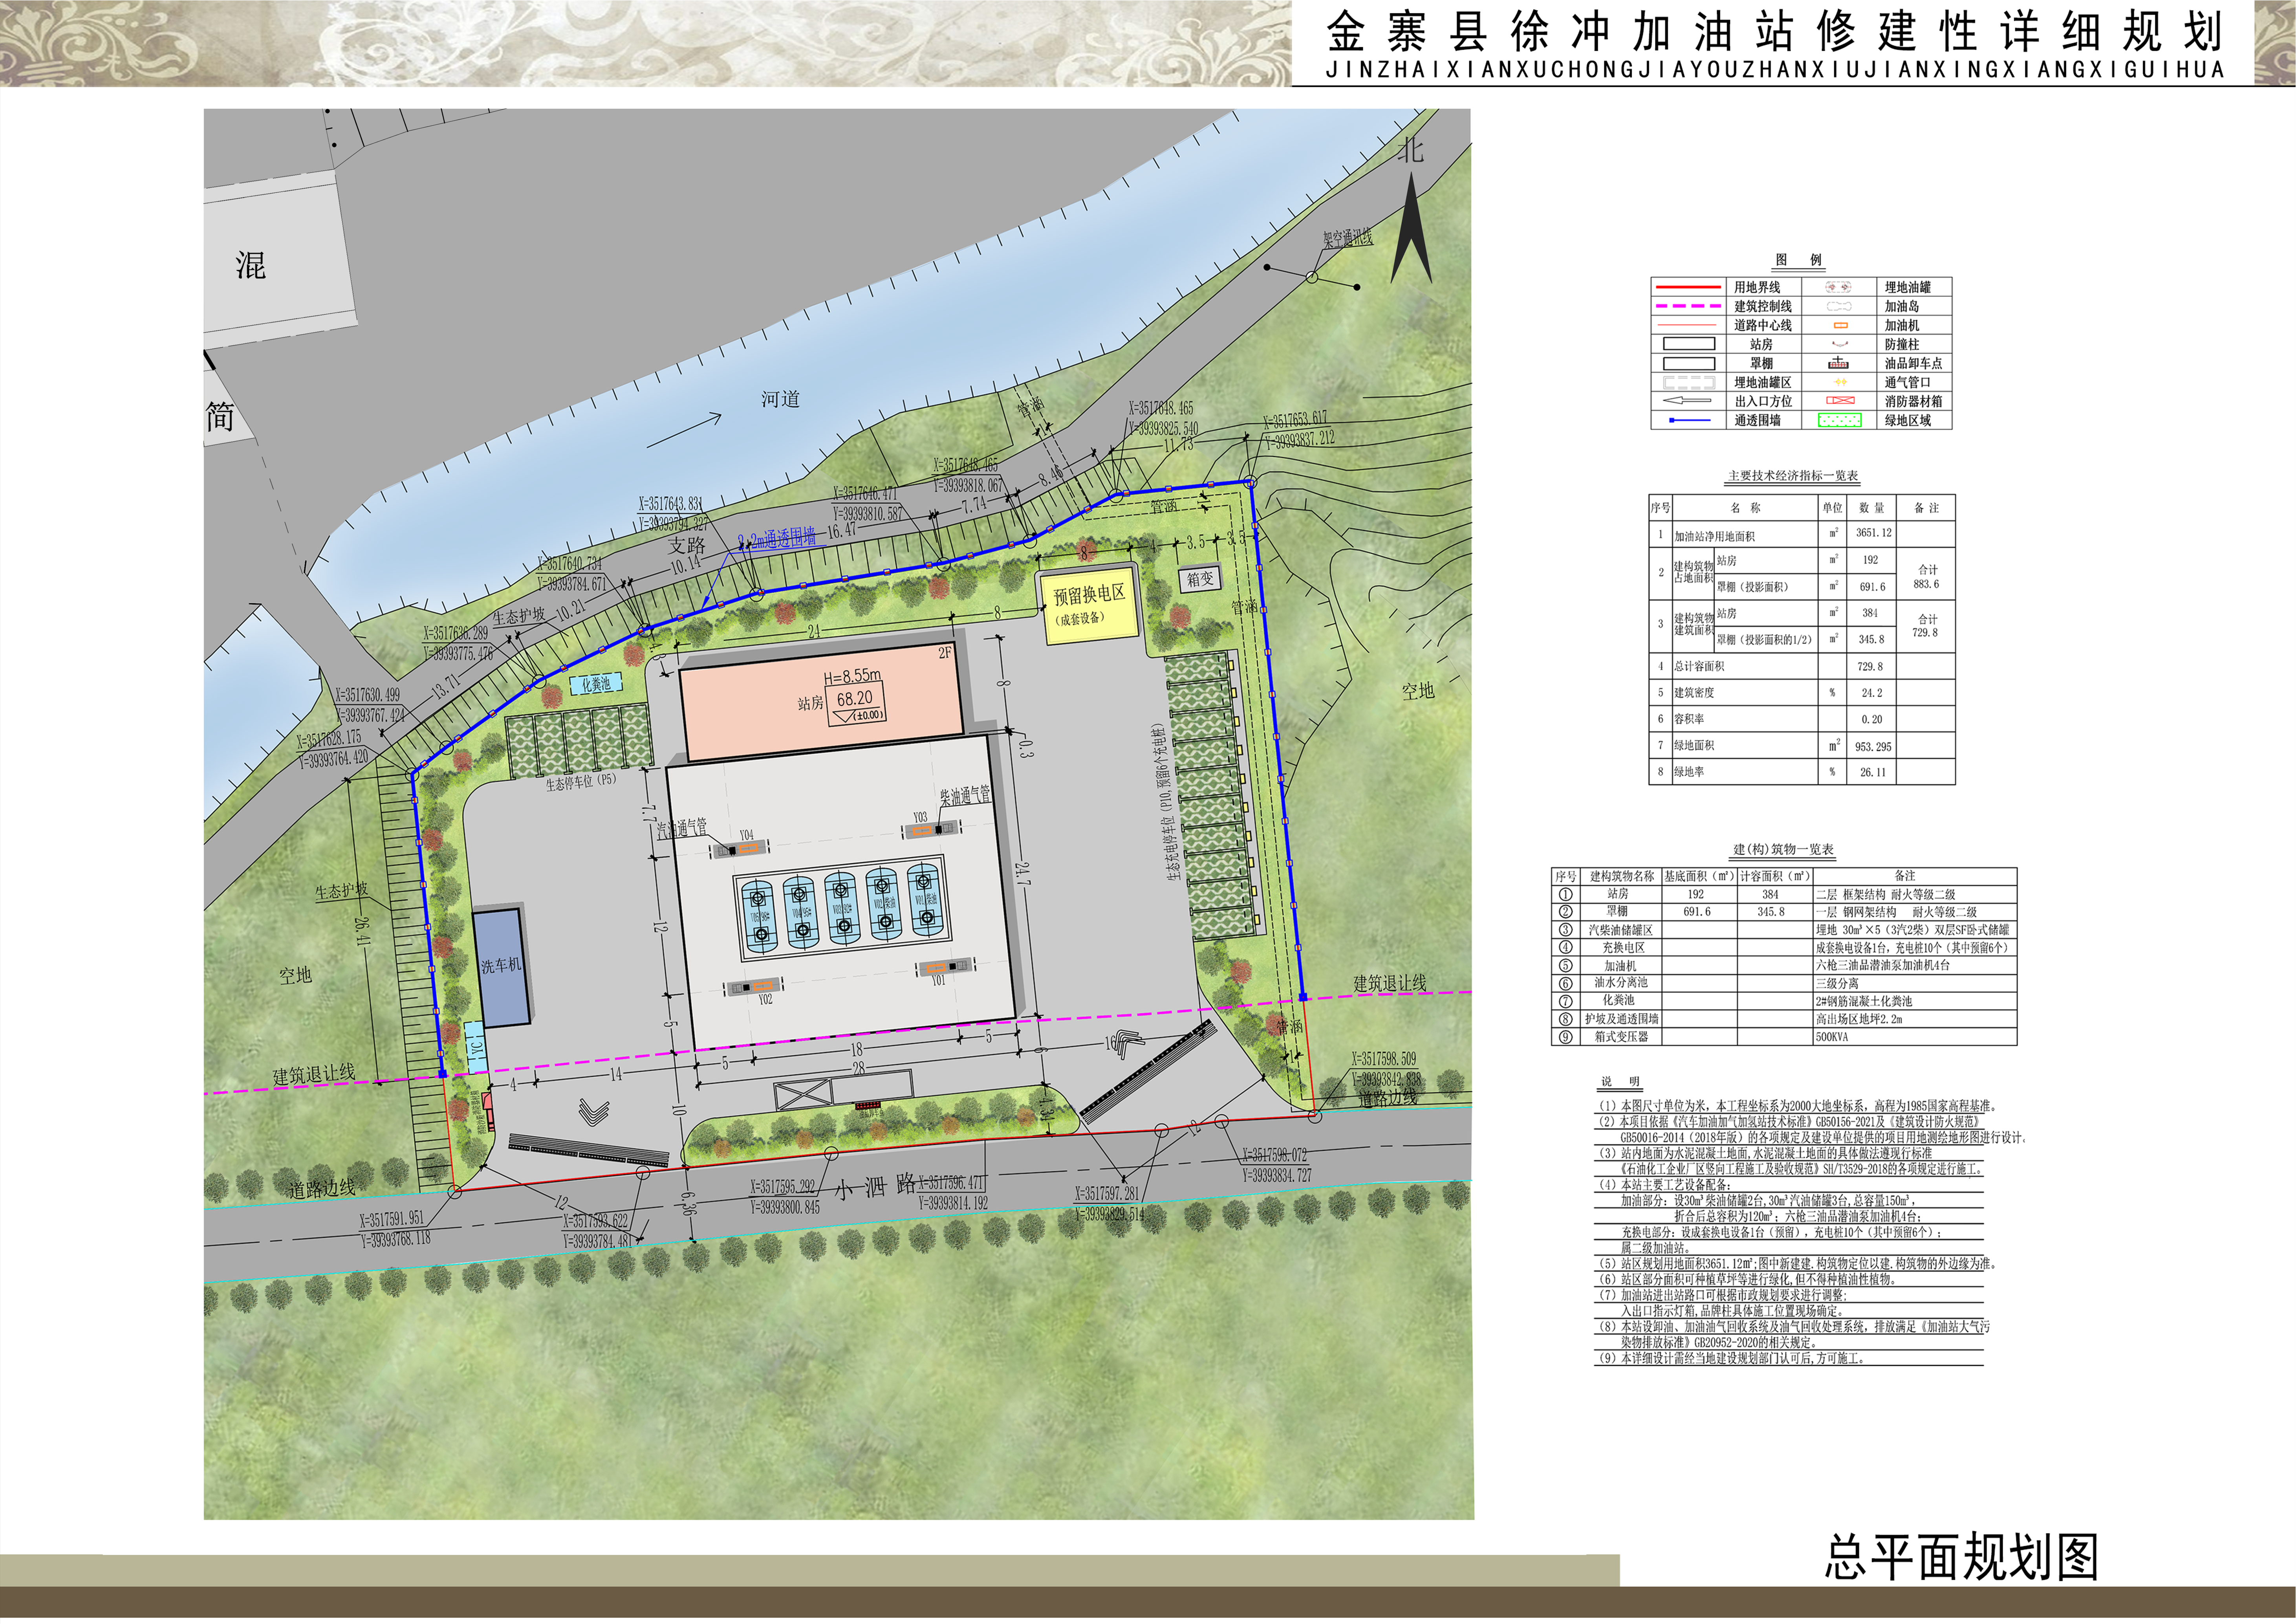Select the red 用地界线 legend line
The height and width of the screenshot is (1624, 2296).
(1688, 287)
